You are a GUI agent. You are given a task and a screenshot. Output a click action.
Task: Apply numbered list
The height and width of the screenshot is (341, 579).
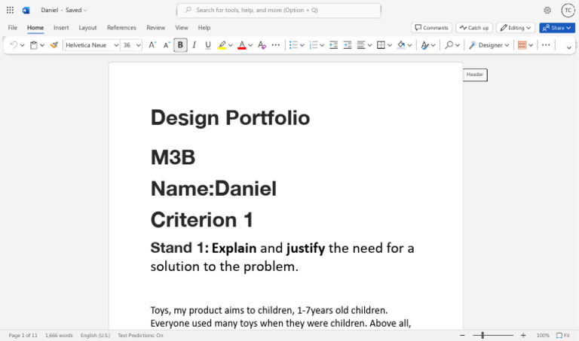313,45
